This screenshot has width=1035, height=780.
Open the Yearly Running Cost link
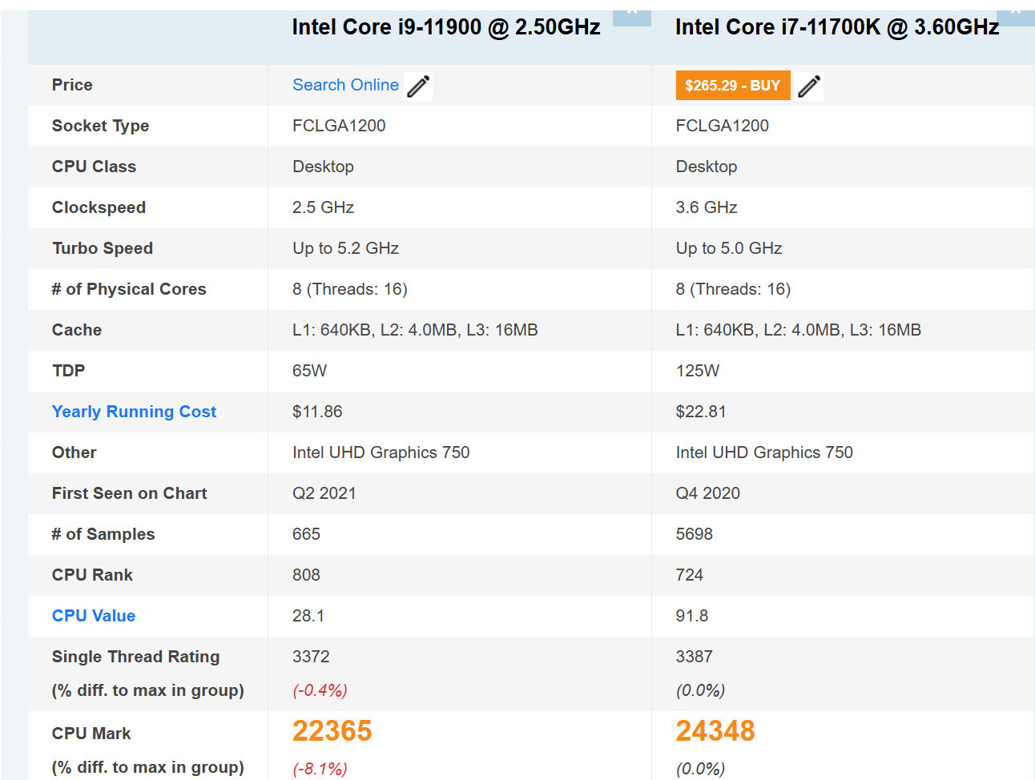tap(134, 412)
